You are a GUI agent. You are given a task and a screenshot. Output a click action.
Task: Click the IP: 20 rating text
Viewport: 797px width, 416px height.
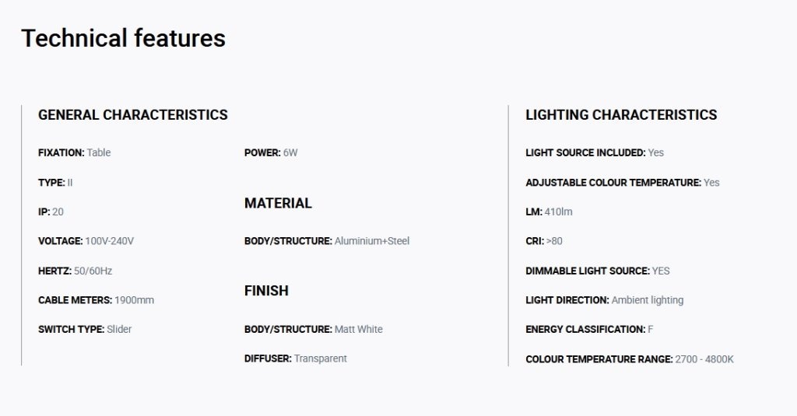coord(51,211)
